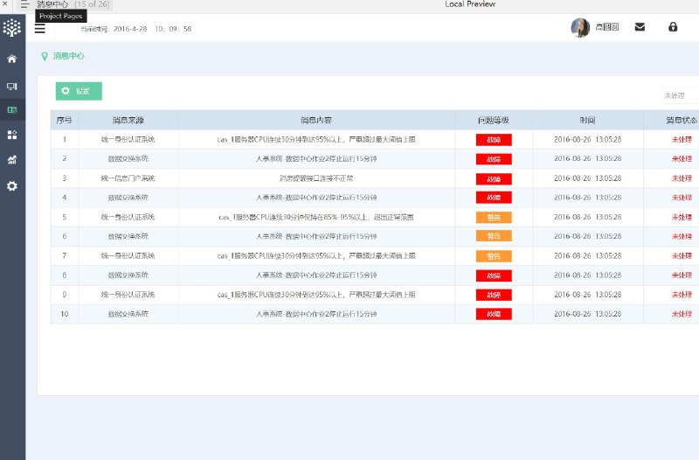The width and height of the screenshot is (699, 460).
Task: Click the 消息内容 column header
Action: pyautogui.click(x=316, y=120)
